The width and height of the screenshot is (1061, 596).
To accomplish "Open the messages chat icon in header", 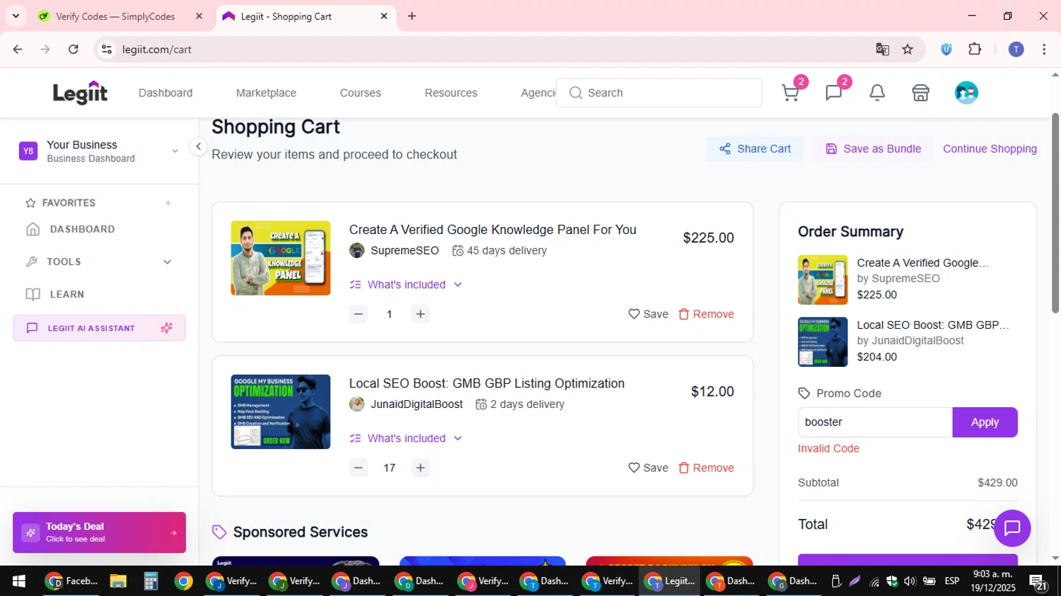I will click(x=834, y=93).
